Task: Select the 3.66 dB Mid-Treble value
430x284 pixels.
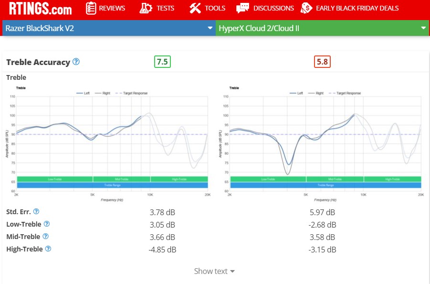Action: [x=162, y=237]
